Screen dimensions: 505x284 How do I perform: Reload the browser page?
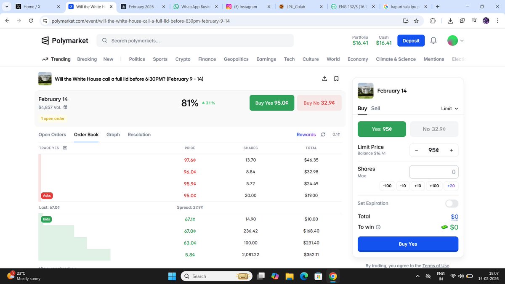pyautogui.click(x=31, y=21)
